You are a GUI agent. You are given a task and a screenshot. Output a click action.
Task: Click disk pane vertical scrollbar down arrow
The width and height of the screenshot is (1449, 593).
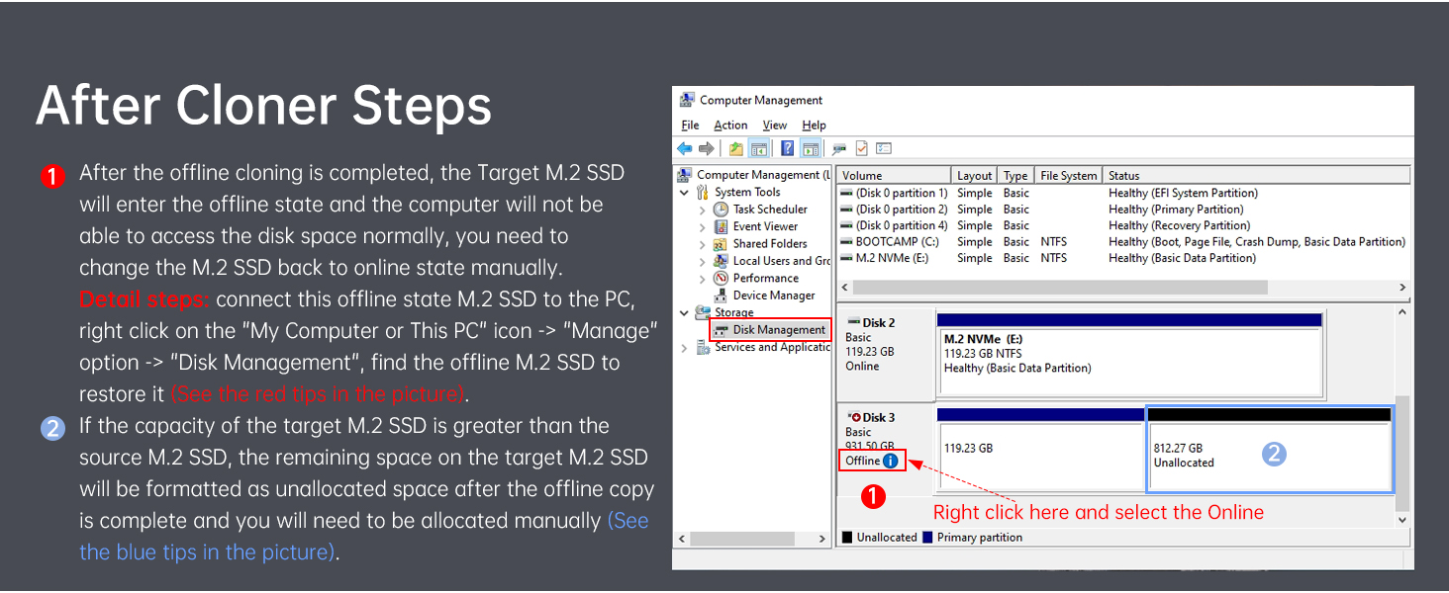(x=1401, y=520)
